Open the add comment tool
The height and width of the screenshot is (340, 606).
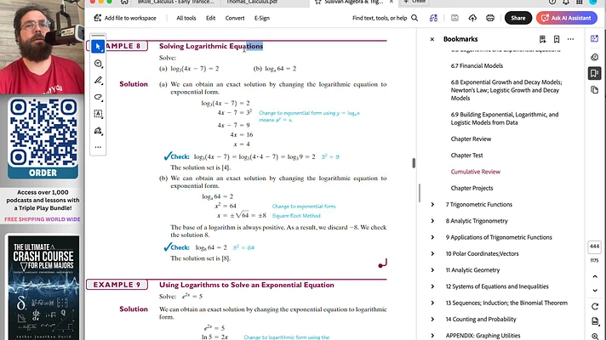[x=98, y=64]
